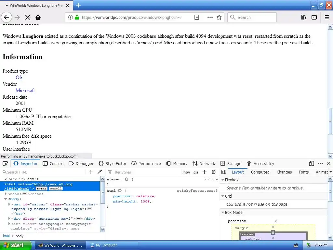Expand the head node
This screenshot has width=333, height=250.
coord(6,194)
